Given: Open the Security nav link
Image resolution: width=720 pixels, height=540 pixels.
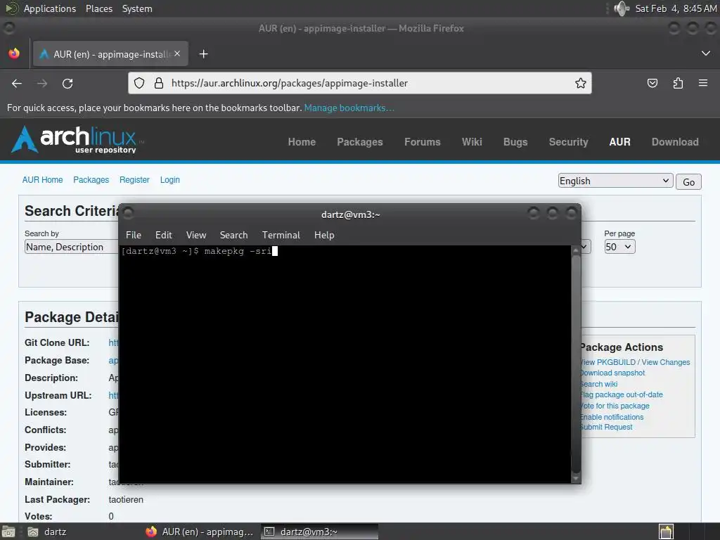Looking at the screenshot, I should [568, 142].
